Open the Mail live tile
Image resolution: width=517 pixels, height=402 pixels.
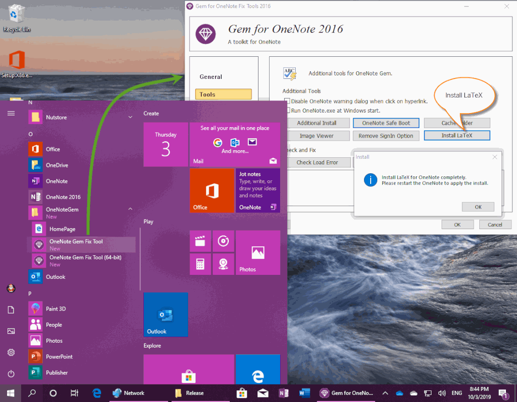click(235, 144)
